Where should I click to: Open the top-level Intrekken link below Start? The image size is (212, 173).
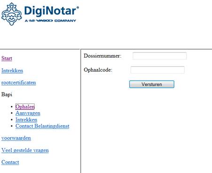[x=12, y=70]
